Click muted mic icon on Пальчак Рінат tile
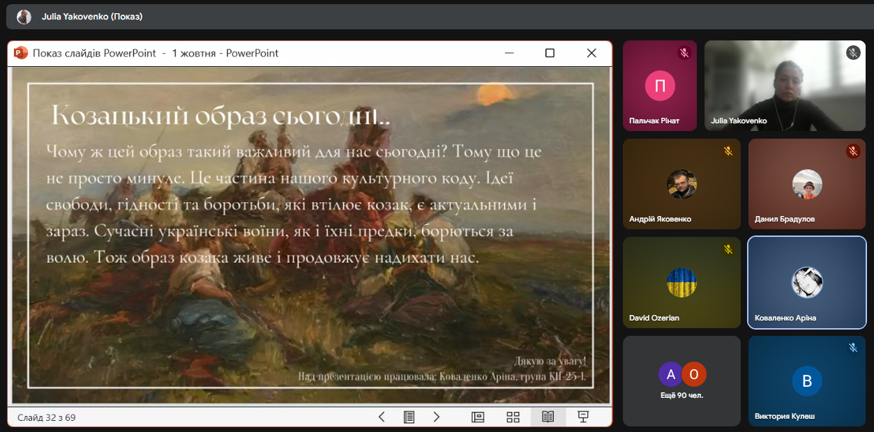This screenshot has width=874, height=432. click(x=684, y=53)
